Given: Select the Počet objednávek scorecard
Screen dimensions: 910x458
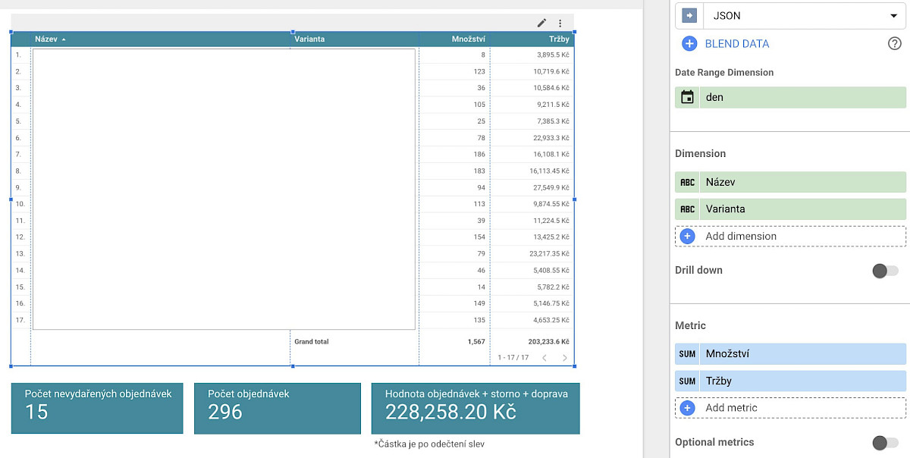Looking at the screenshot, I should tap(277, 408).
